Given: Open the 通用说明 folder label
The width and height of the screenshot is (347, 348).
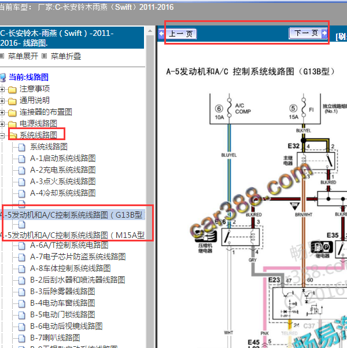Looking at the screenshot, I should 35,100.
